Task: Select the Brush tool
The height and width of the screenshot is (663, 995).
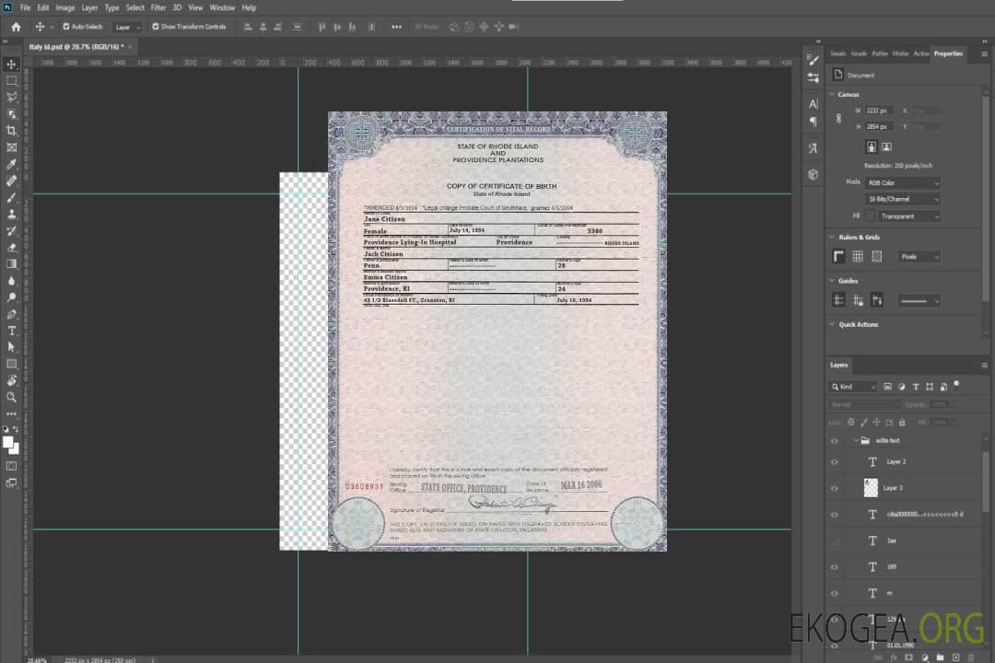Action: coord(11,197)
